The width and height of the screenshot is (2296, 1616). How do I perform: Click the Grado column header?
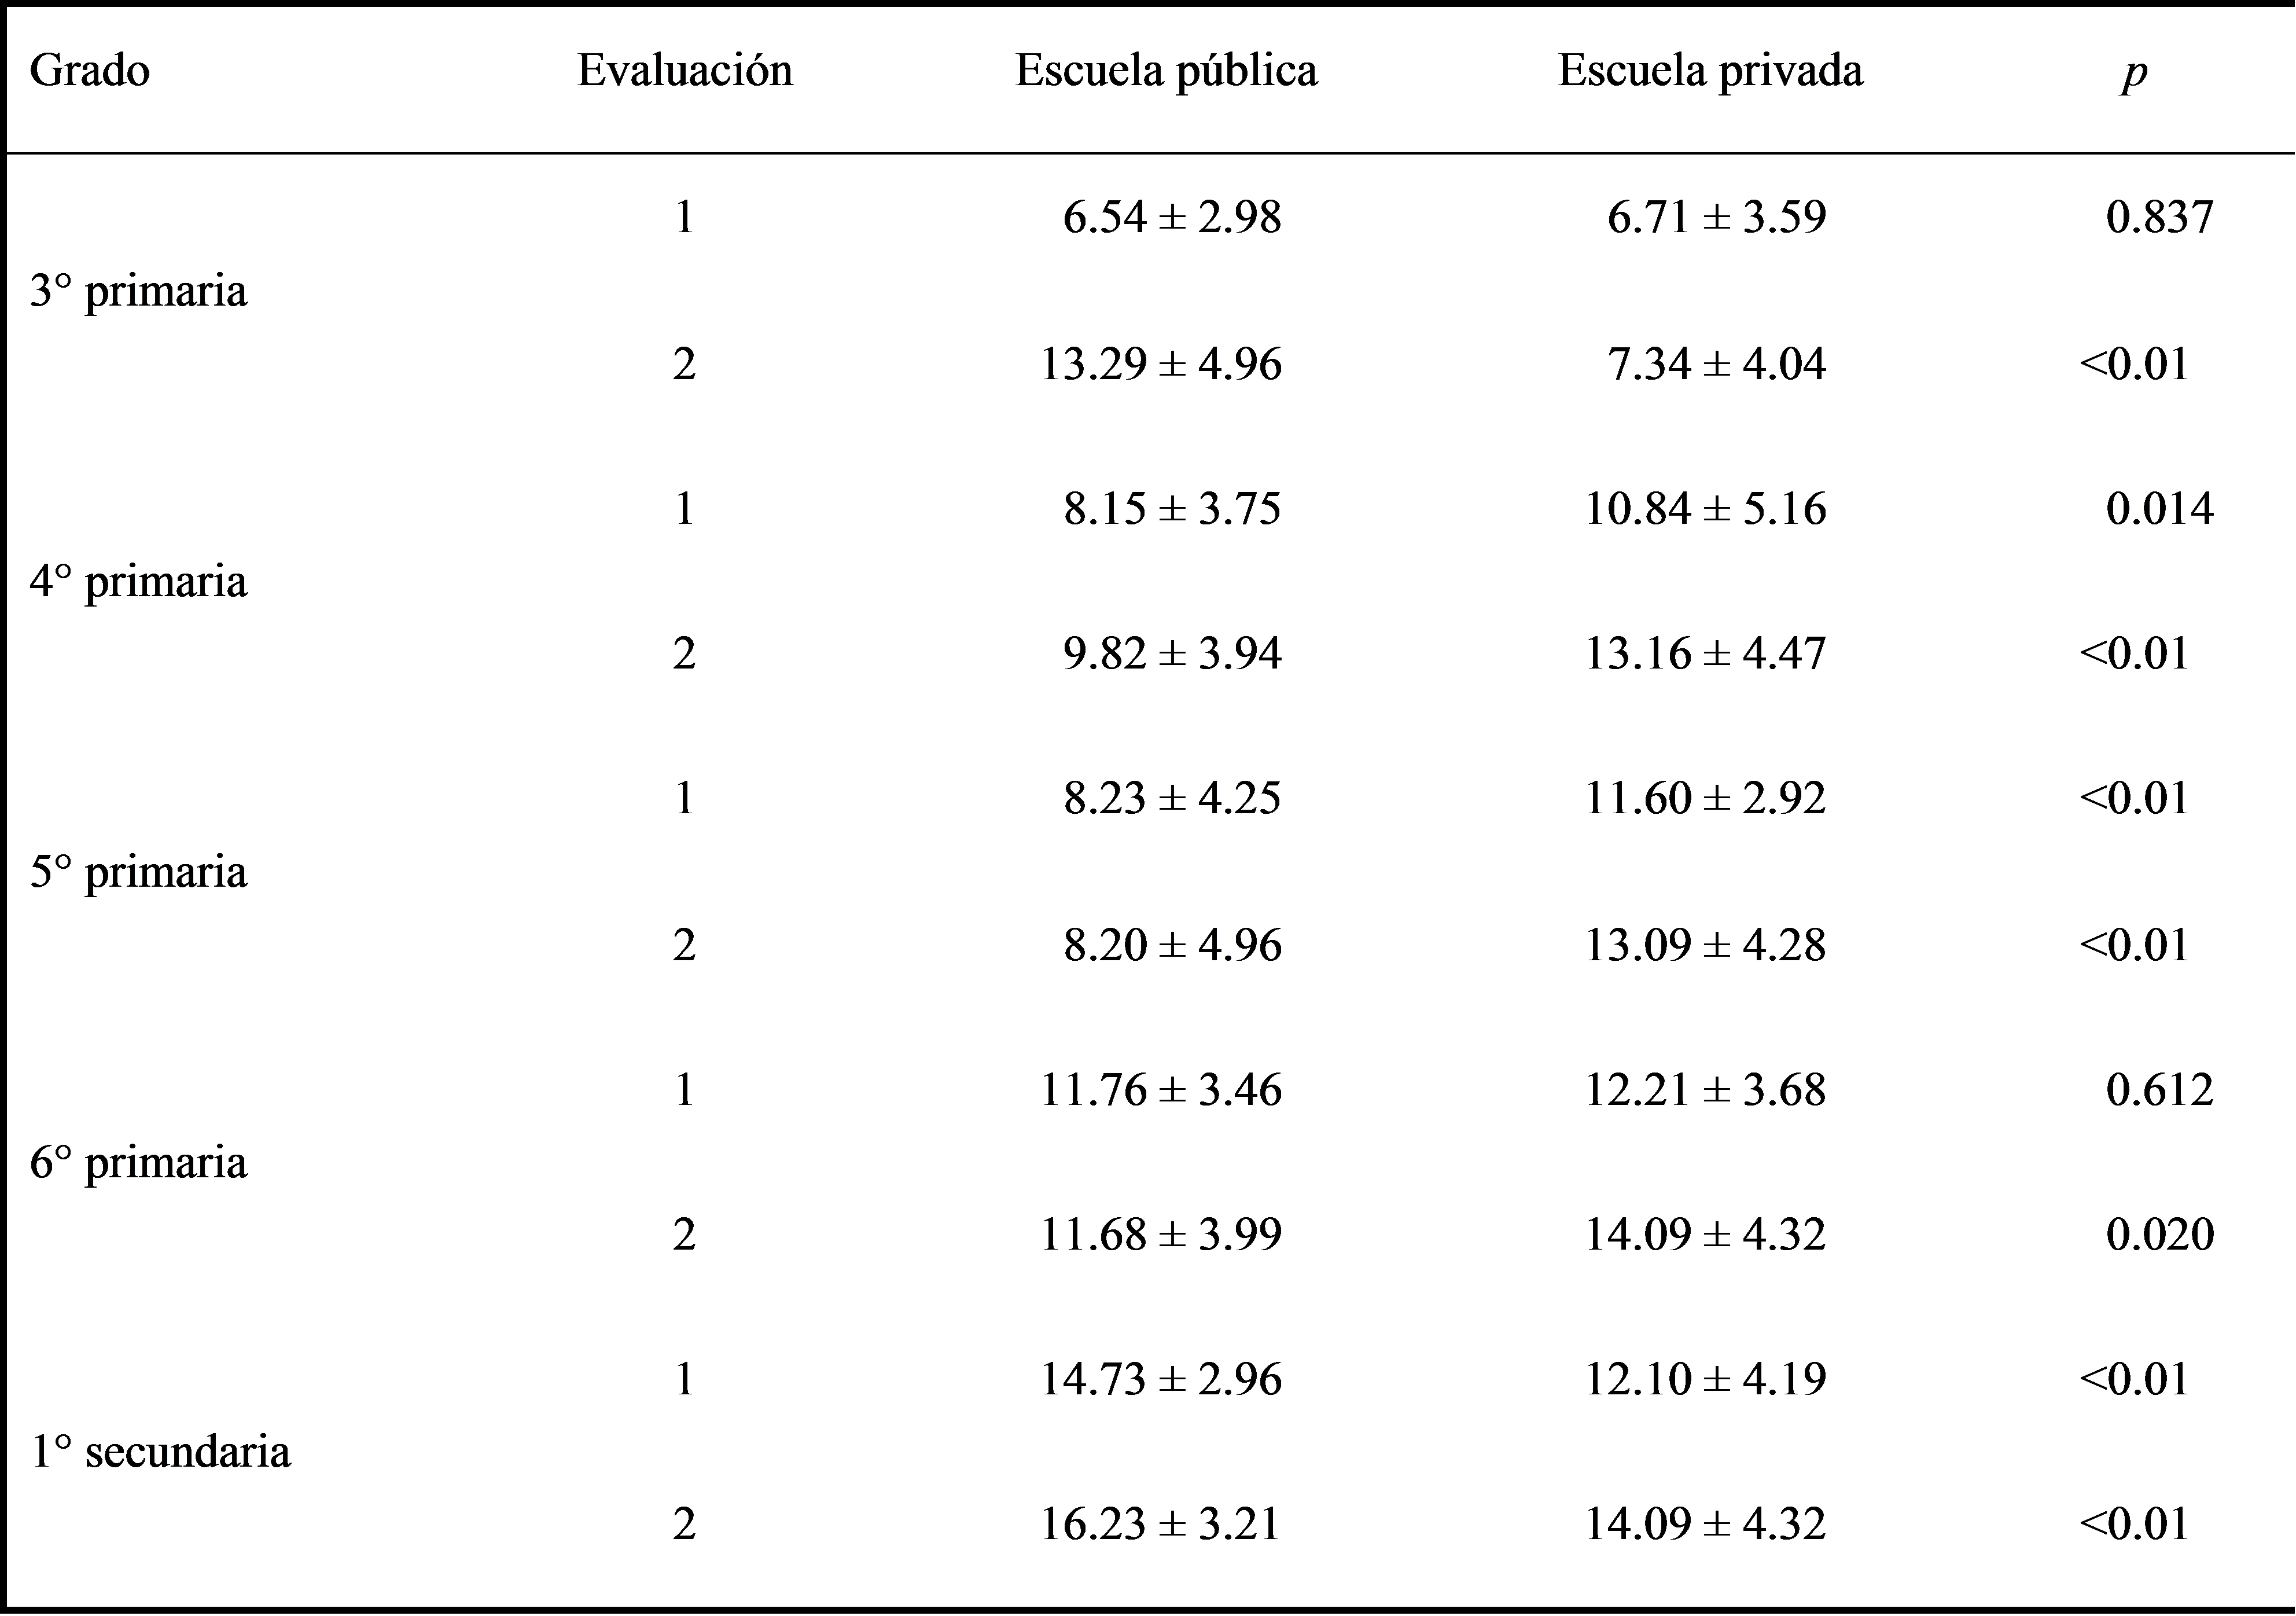[90, 71]
